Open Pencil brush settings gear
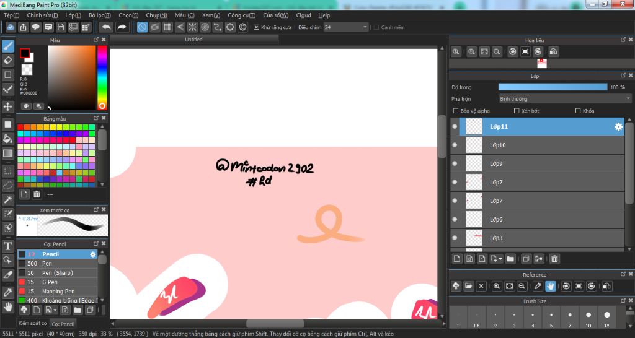The image size is (635, 338). [x=93, y=254]
